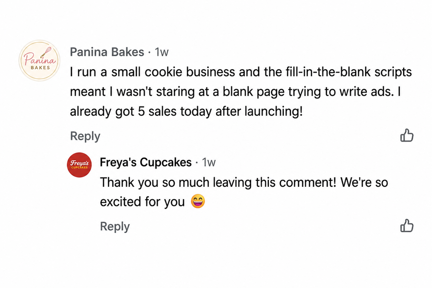Open the Freya's Cupcakes username link
Screen dimensions: 432x288
145,162
